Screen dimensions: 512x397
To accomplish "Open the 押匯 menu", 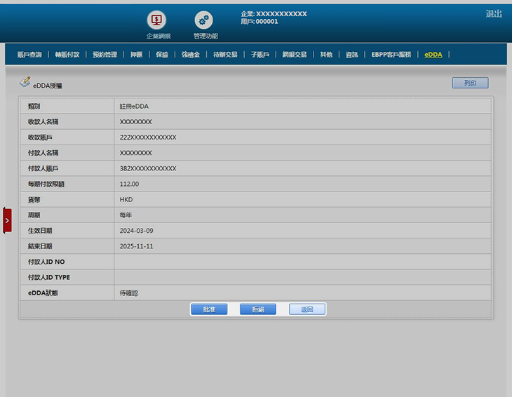I will (x=136, y=55).
